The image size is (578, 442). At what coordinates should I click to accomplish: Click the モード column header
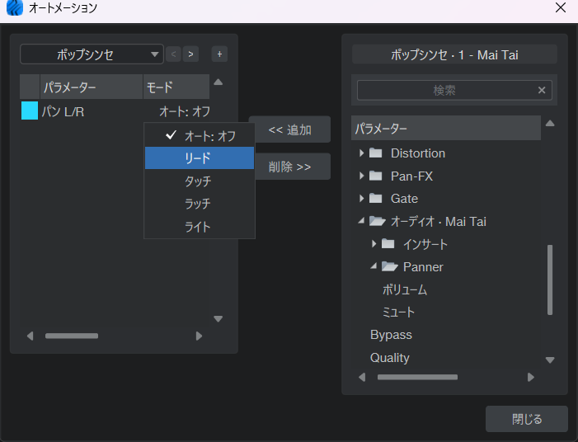click(176, 87)
